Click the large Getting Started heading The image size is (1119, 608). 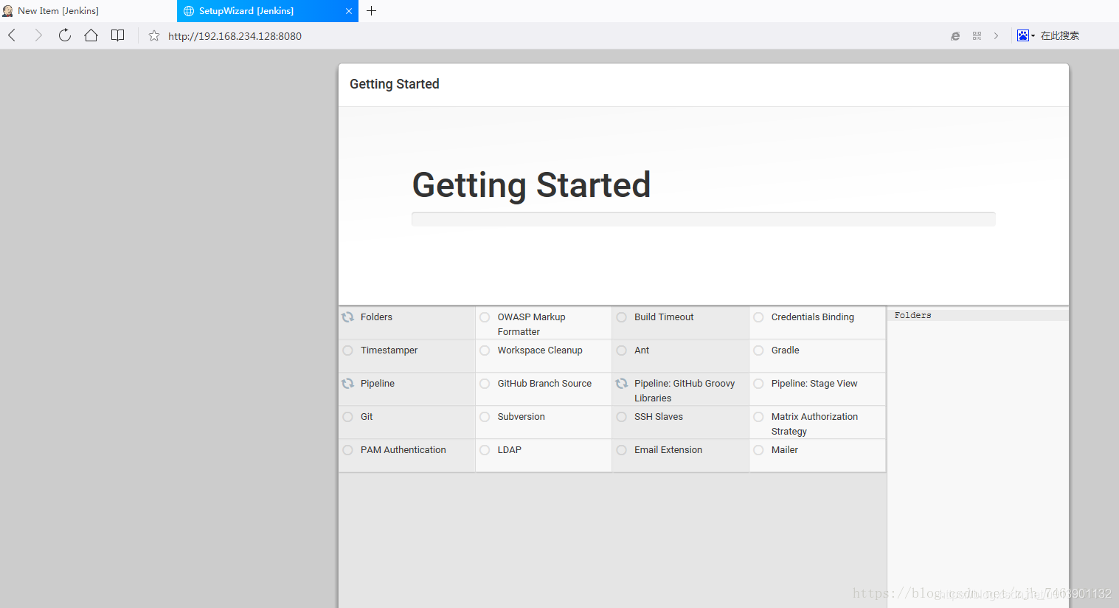pos(531,184)
